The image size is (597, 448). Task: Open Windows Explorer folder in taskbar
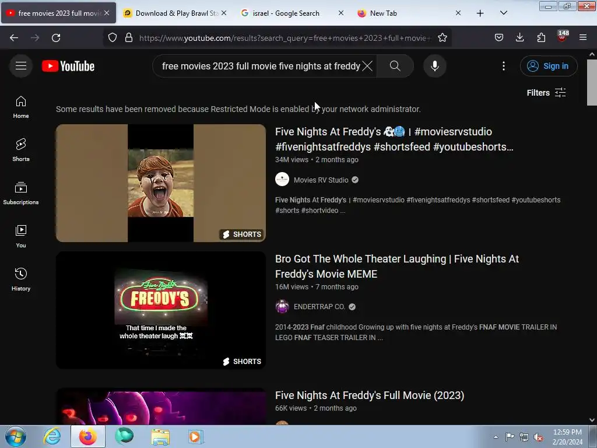tap(160, 436)
